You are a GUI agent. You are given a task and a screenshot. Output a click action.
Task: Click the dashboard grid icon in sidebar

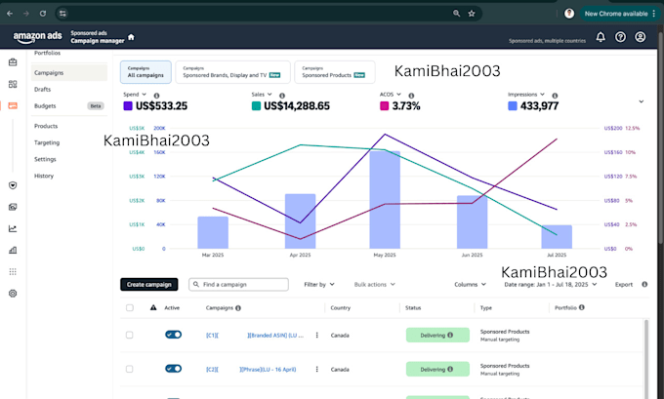(13, 84)
